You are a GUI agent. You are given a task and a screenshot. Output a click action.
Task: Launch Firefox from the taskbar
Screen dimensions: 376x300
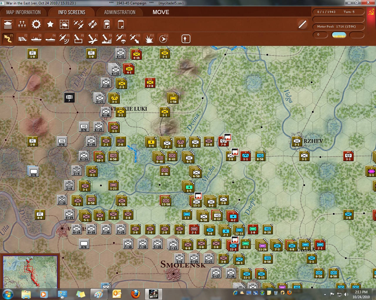click(x=135, y=294)
